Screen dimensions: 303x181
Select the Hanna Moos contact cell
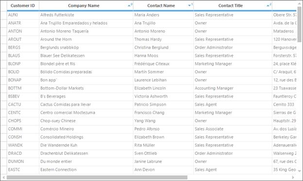(163, 56)
